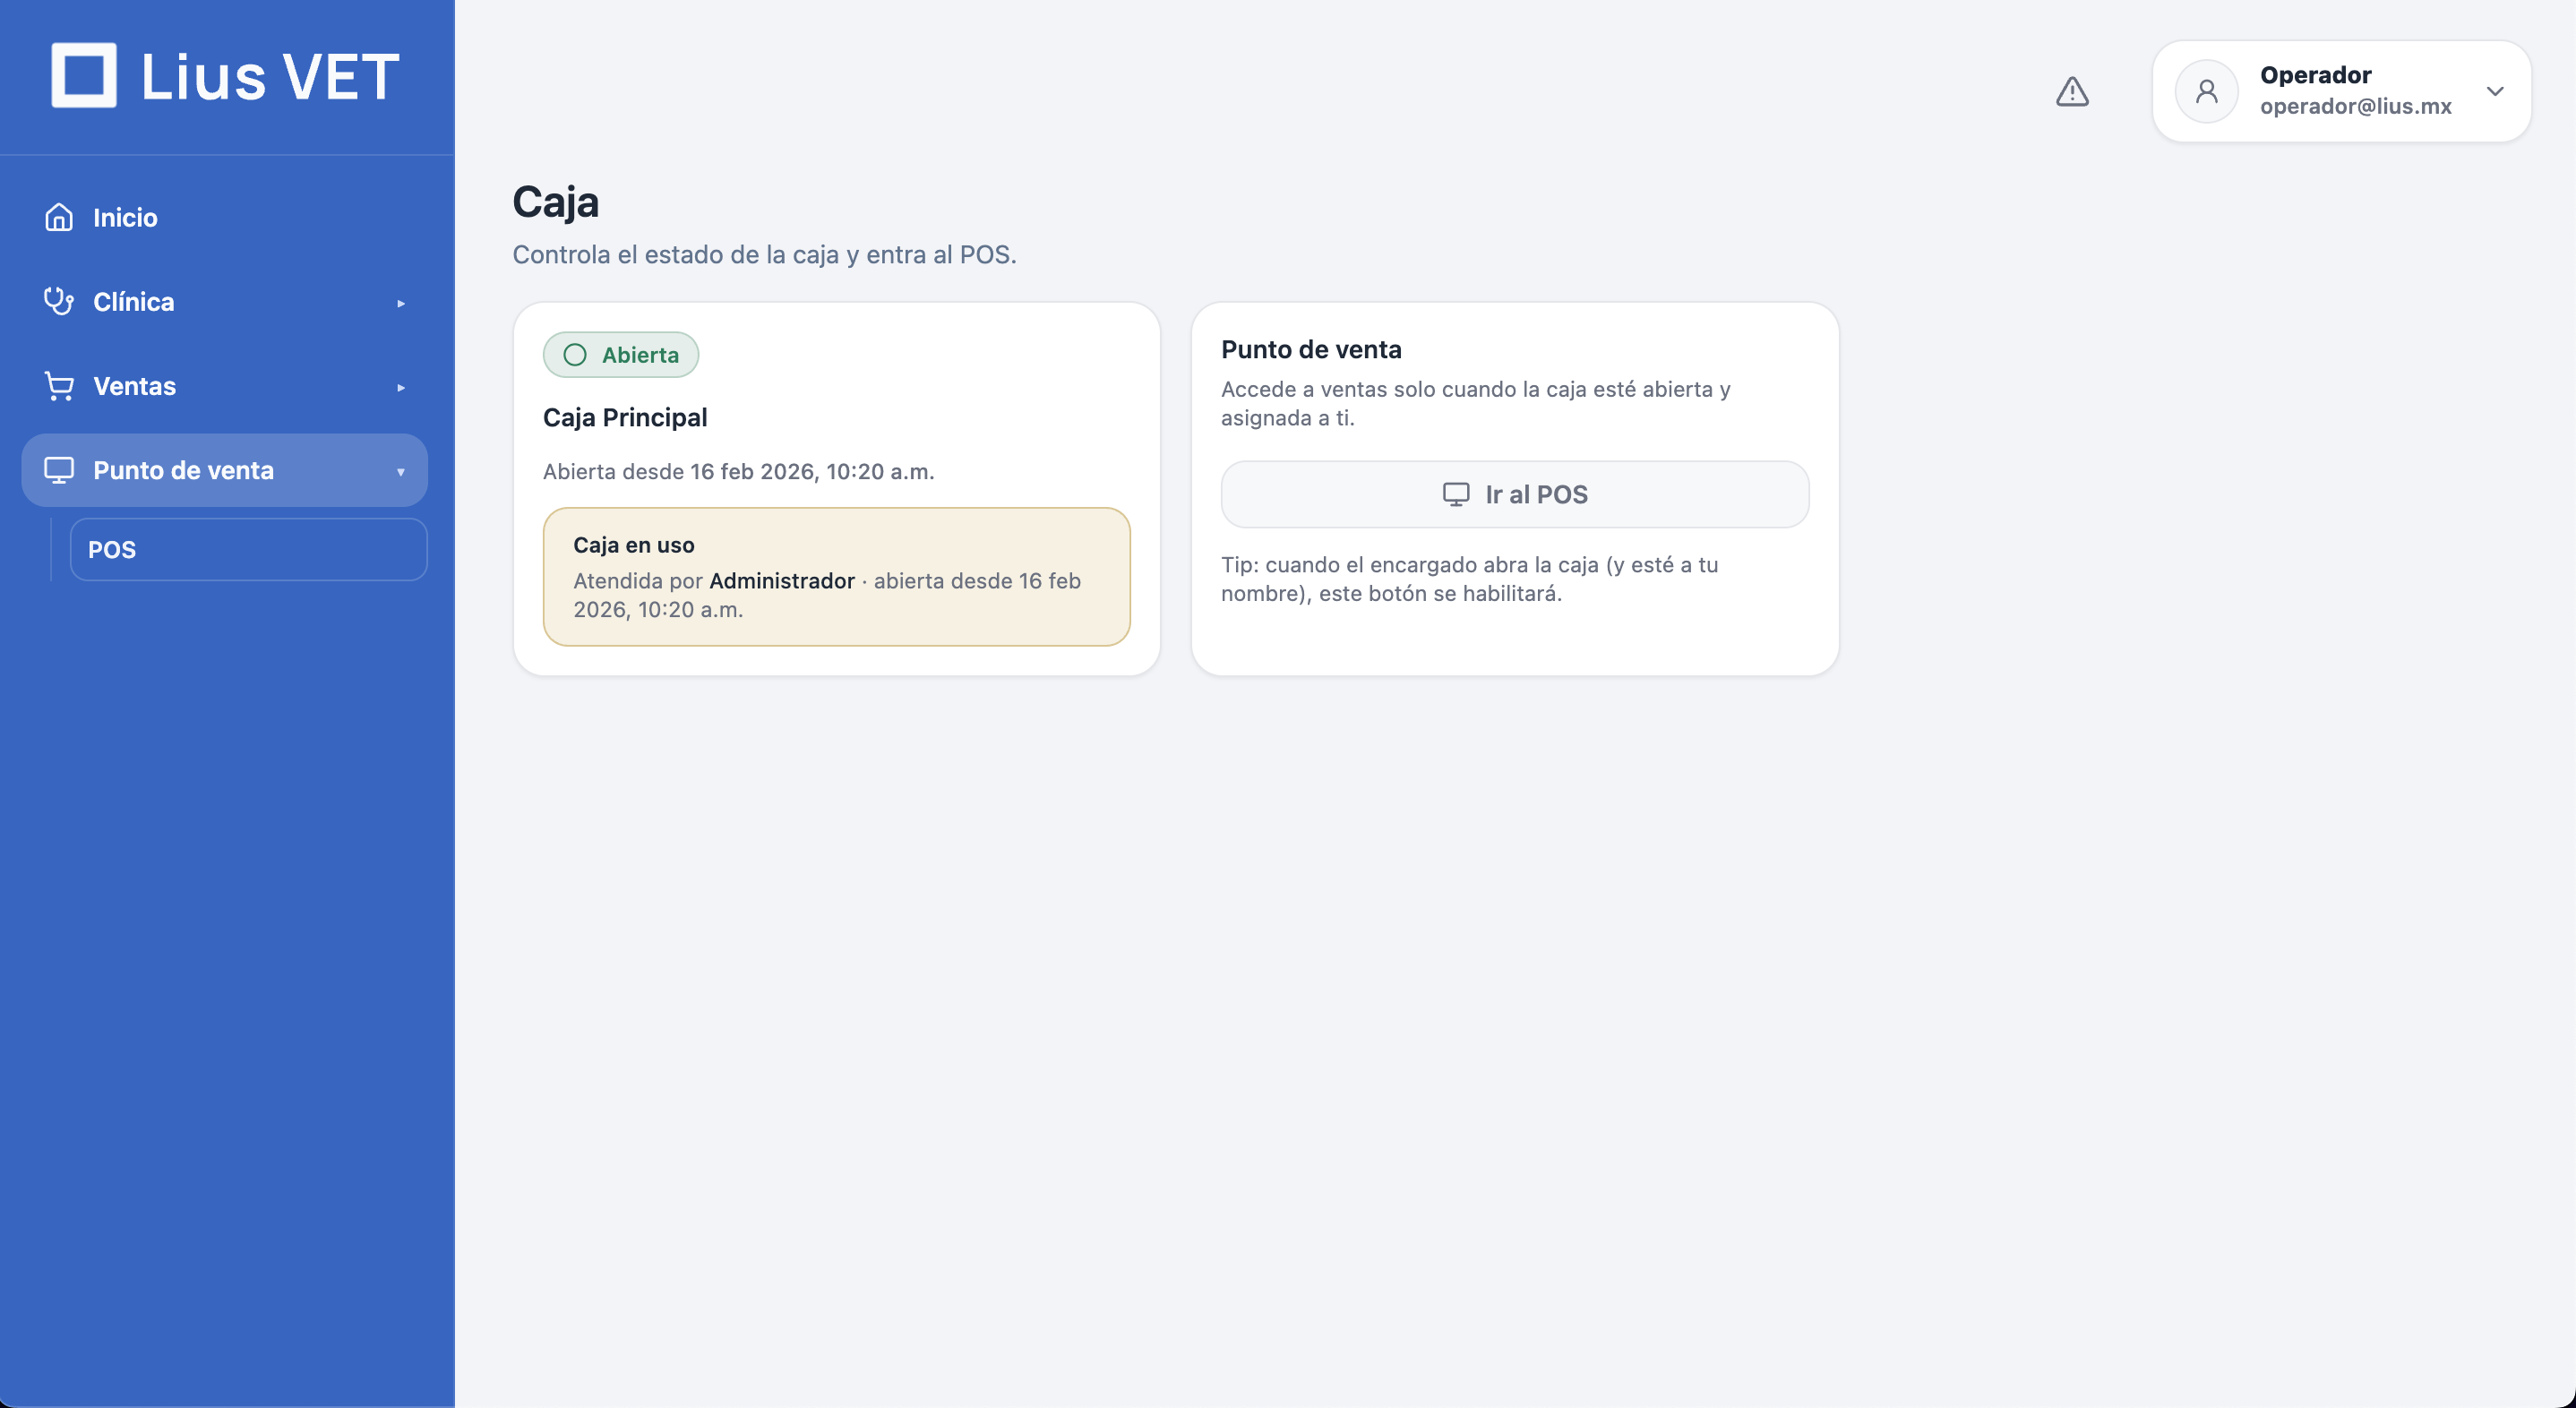Expand the Ventas submenu arrow

pos(401,387)
